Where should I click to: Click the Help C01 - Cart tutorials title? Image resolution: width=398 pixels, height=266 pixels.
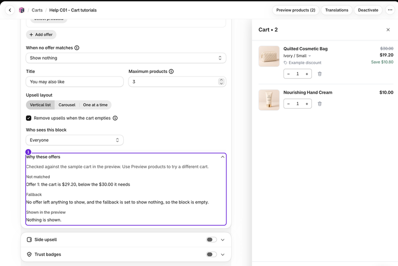click(x=73, y=10)
